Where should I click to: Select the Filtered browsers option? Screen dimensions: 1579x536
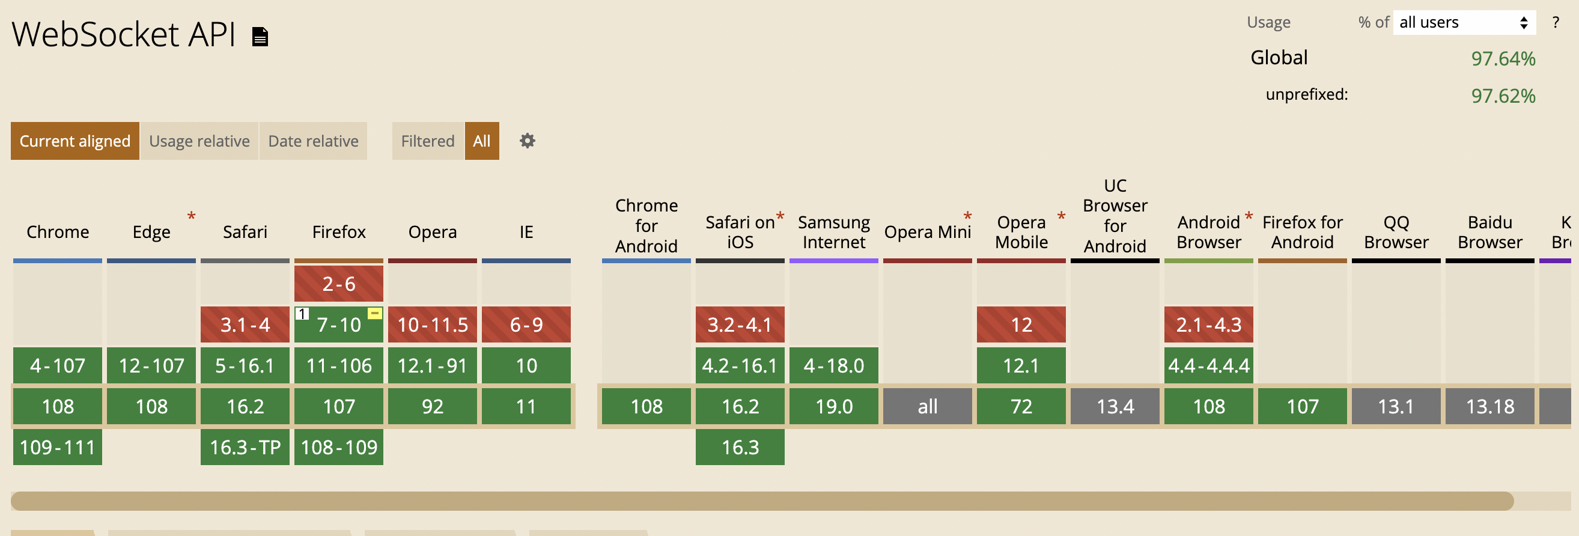(427, 141)
